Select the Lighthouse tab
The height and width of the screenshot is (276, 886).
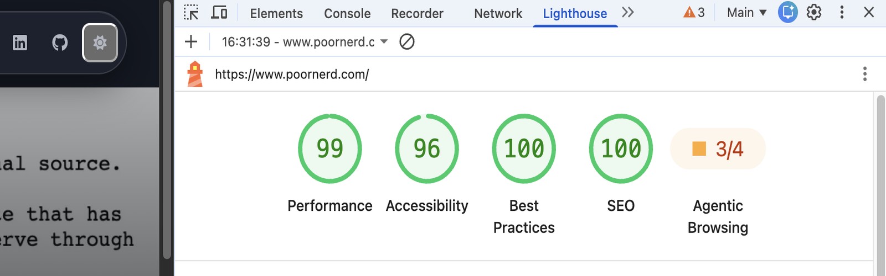(575, 13)
